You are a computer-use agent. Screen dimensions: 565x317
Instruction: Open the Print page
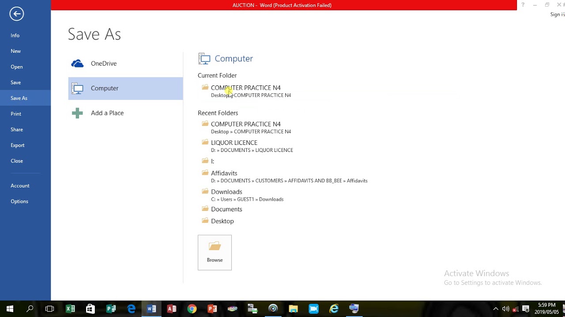point(16,114)
